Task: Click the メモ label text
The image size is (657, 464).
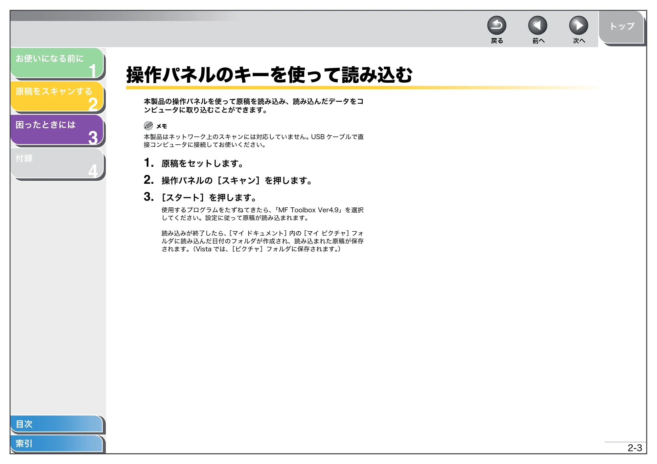Action: [x=162, y=126]
